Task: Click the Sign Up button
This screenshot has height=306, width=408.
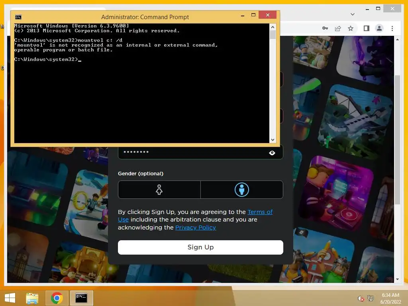Action: click(x=200, y=247)
